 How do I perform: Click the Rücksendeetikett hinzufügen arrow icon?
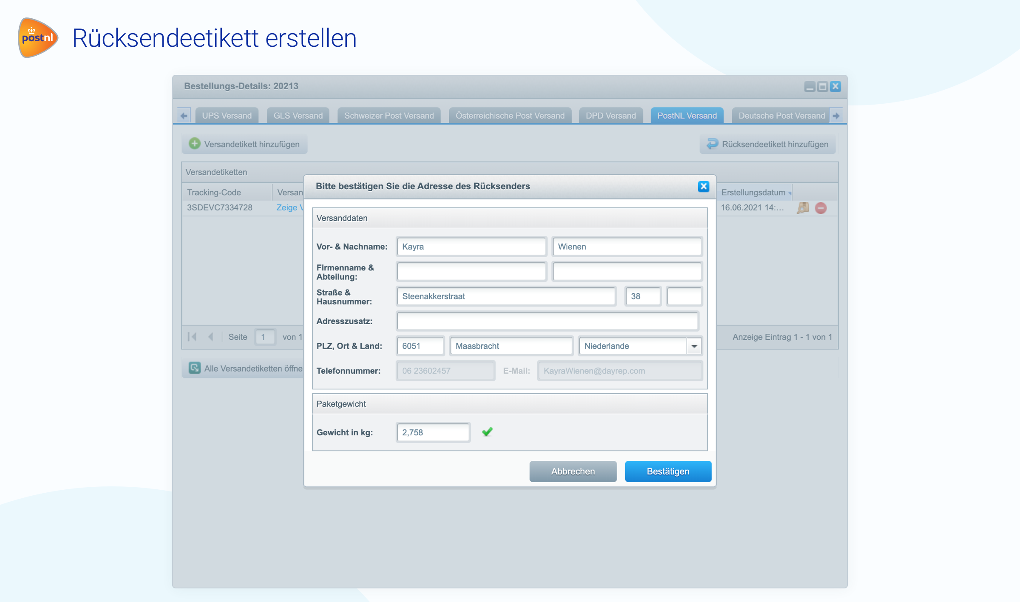click(x=712, y=144)
